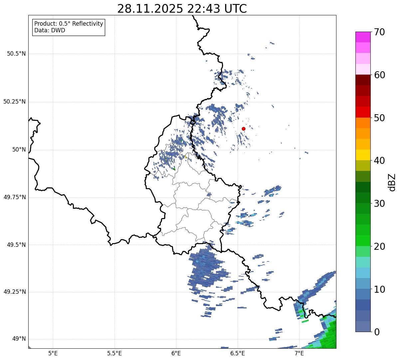Click the colorbar tick label 10
The image size is (400, 360).
(379, 289)
